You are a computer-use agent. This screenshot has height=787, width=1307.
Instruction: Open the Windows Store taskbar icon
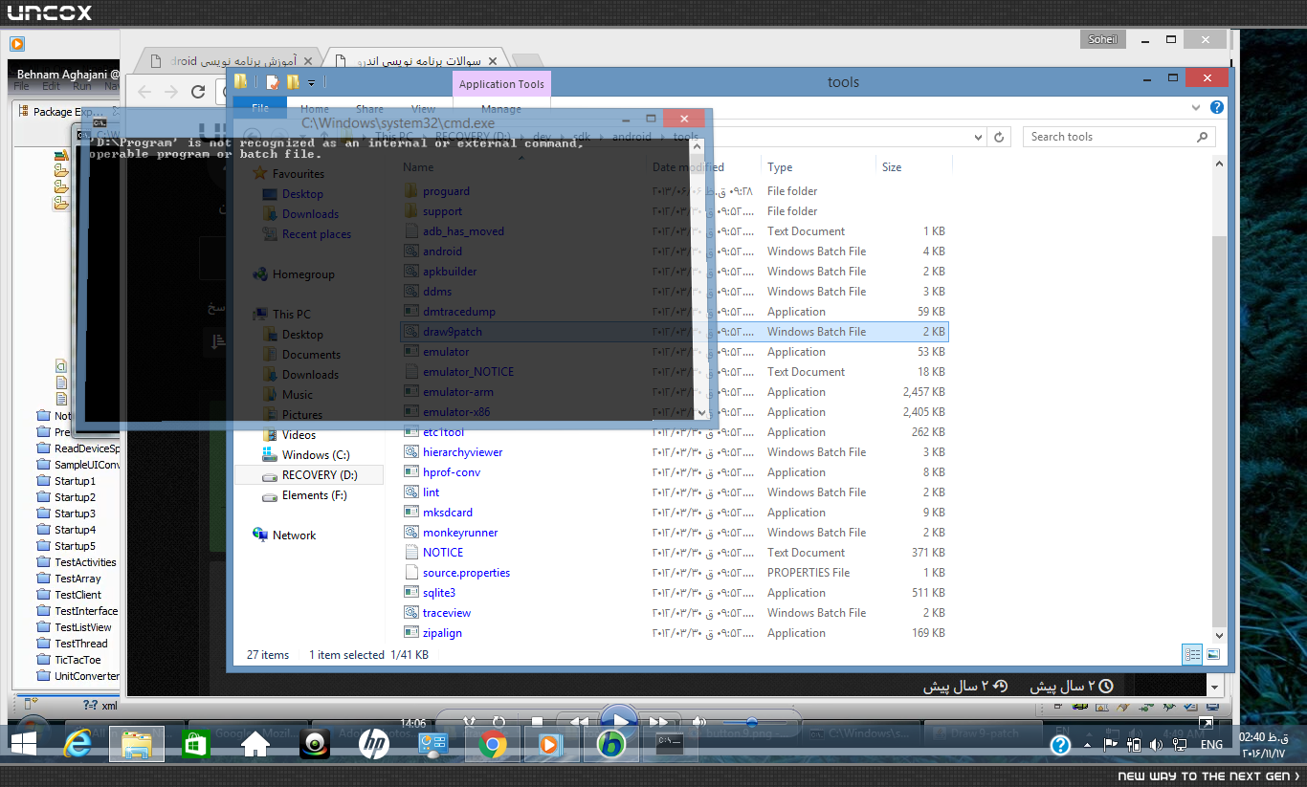[x=195, y=744]
